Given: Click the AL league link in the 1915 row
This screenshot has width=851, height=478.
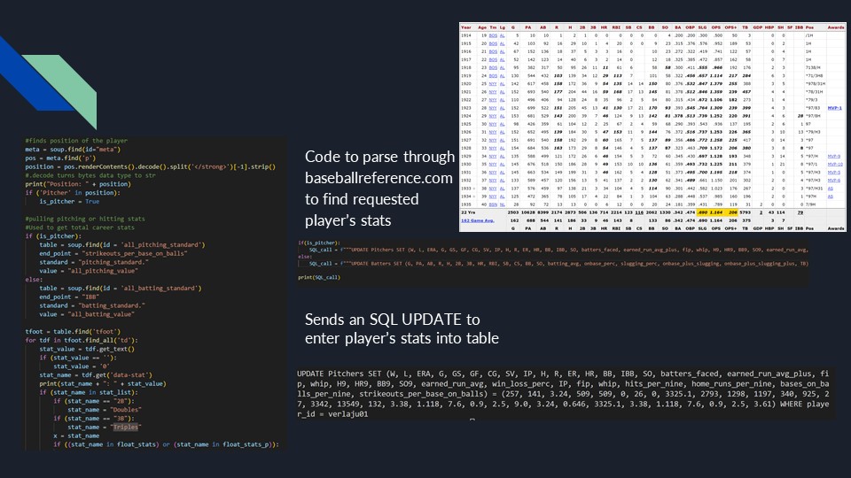Looking at the screenshot, I should (502, 43).
